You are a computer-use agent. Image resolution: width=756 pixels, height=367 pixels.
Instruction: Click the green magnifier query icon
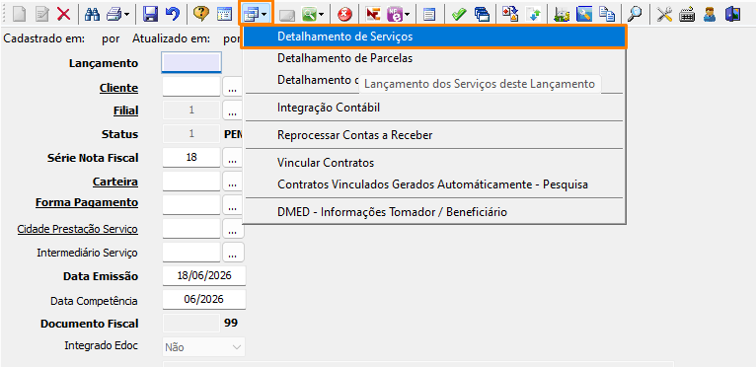[x=309, y=15]
